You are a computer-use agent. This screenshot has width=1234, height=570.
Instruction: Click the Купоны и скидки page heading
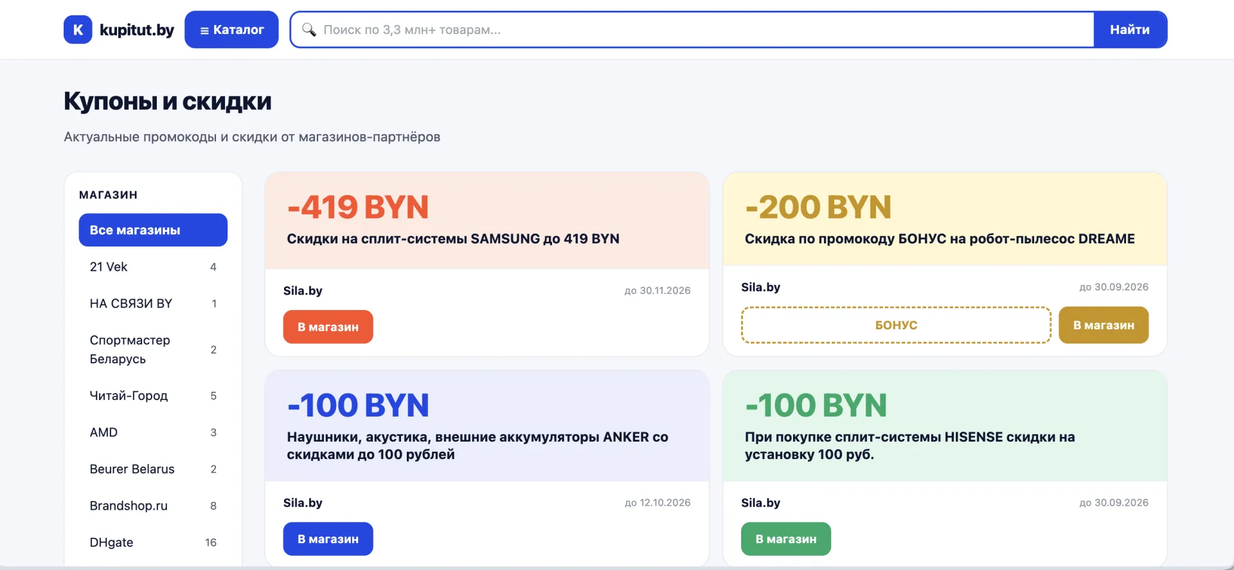168,101
